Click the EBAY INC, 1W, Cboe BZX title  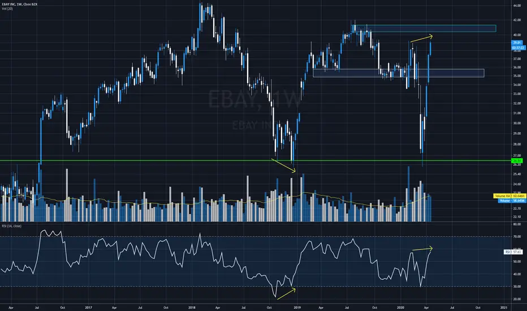tap(19, 5)
